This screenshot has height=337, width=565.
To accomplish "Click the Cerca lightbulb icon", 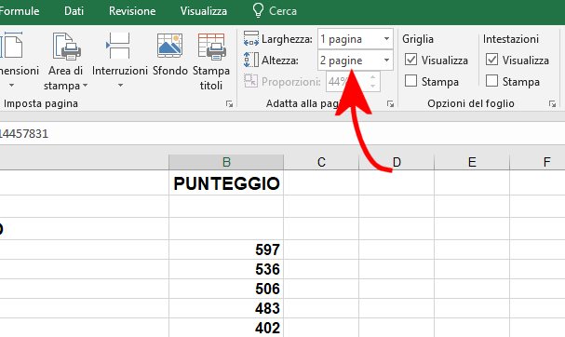I will point(258,10).
